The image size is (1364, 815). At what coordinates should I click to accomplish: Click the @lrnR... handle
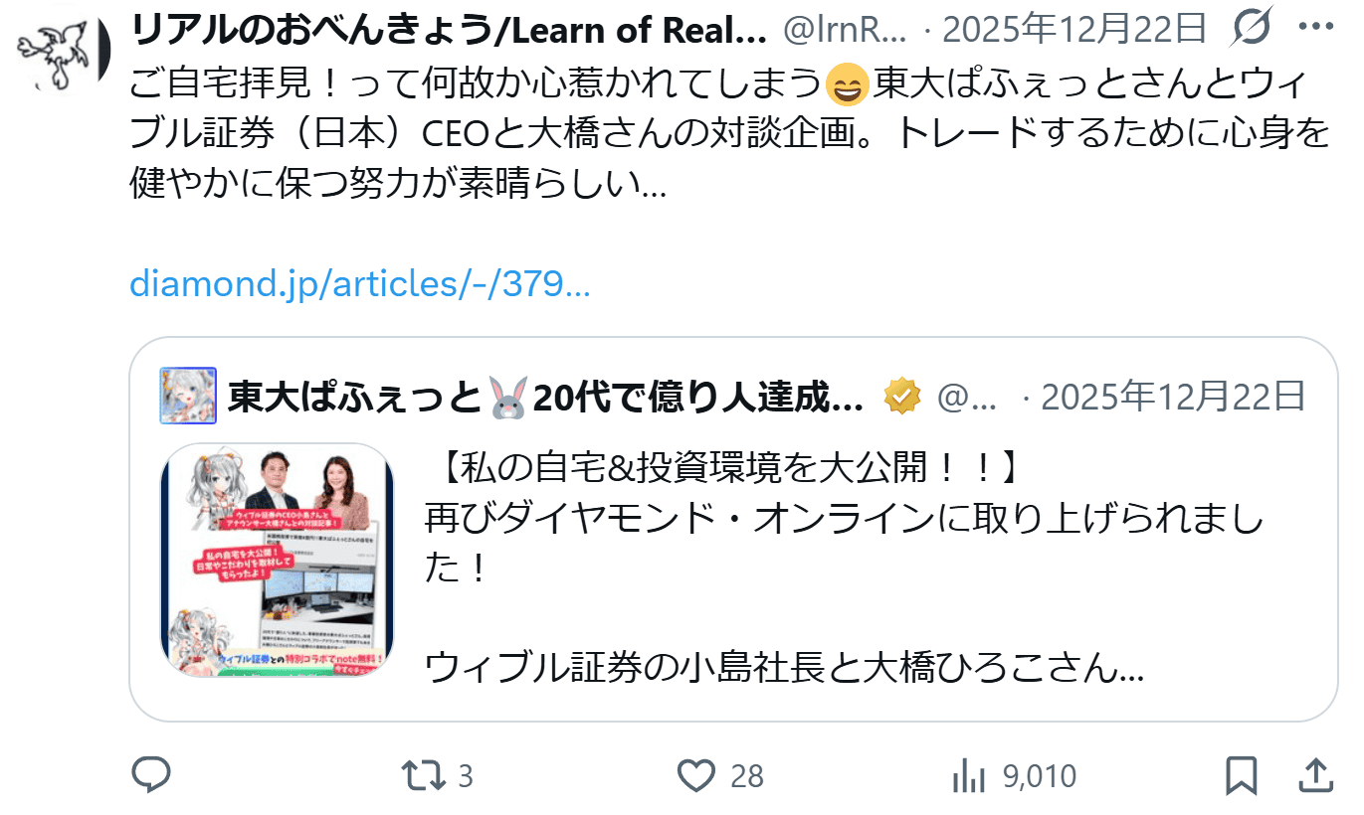point(846,32)
